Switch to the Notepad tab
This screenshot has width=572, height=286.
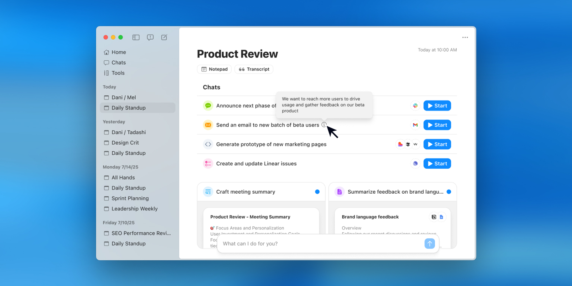point(214,69)
